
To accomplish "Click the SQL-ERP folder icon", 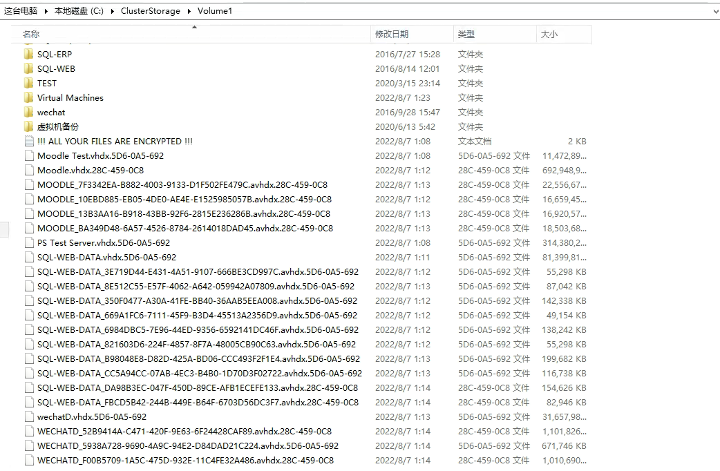I will coord(28,54).
